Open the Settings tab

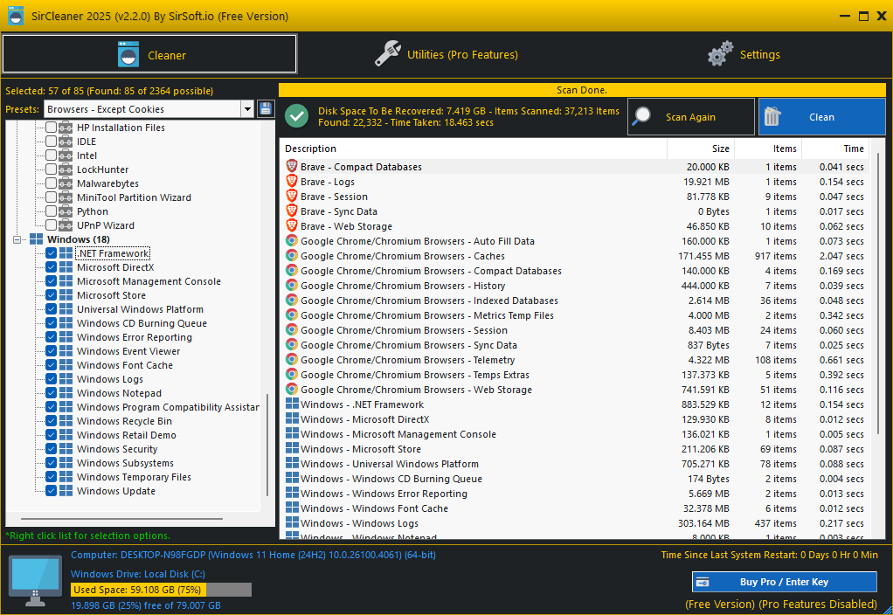[744, 55]
